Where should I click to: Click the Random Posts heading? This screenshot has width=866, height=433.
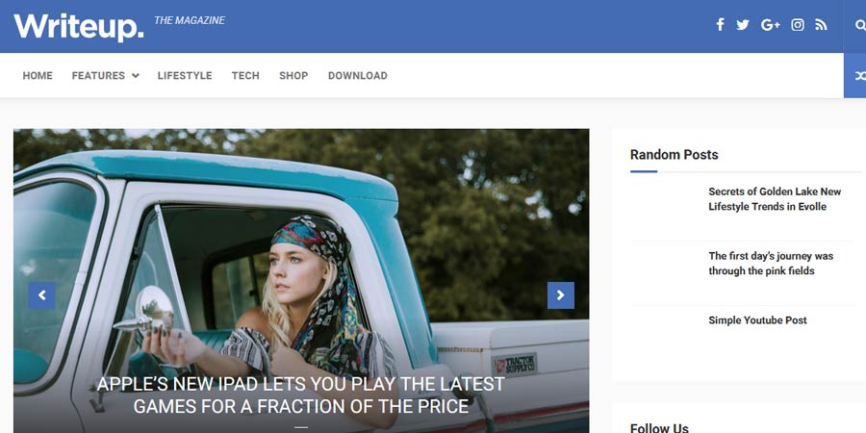(674, 155)
